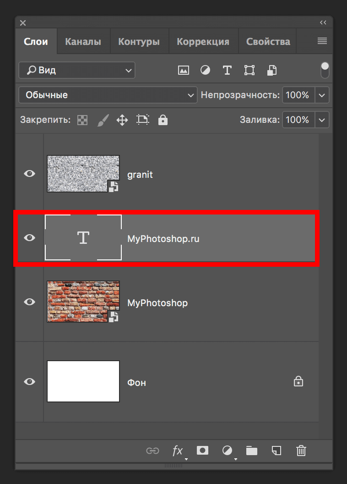Open the Вид filter type dropdown

tap(77, 70)
